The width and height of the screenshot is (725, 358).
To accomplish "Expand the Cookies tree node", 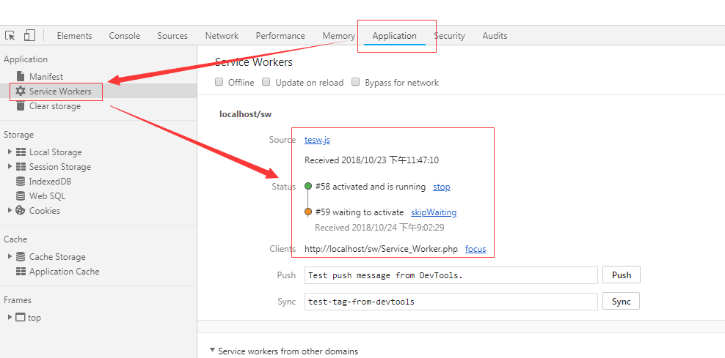I will tap(10, 210).
